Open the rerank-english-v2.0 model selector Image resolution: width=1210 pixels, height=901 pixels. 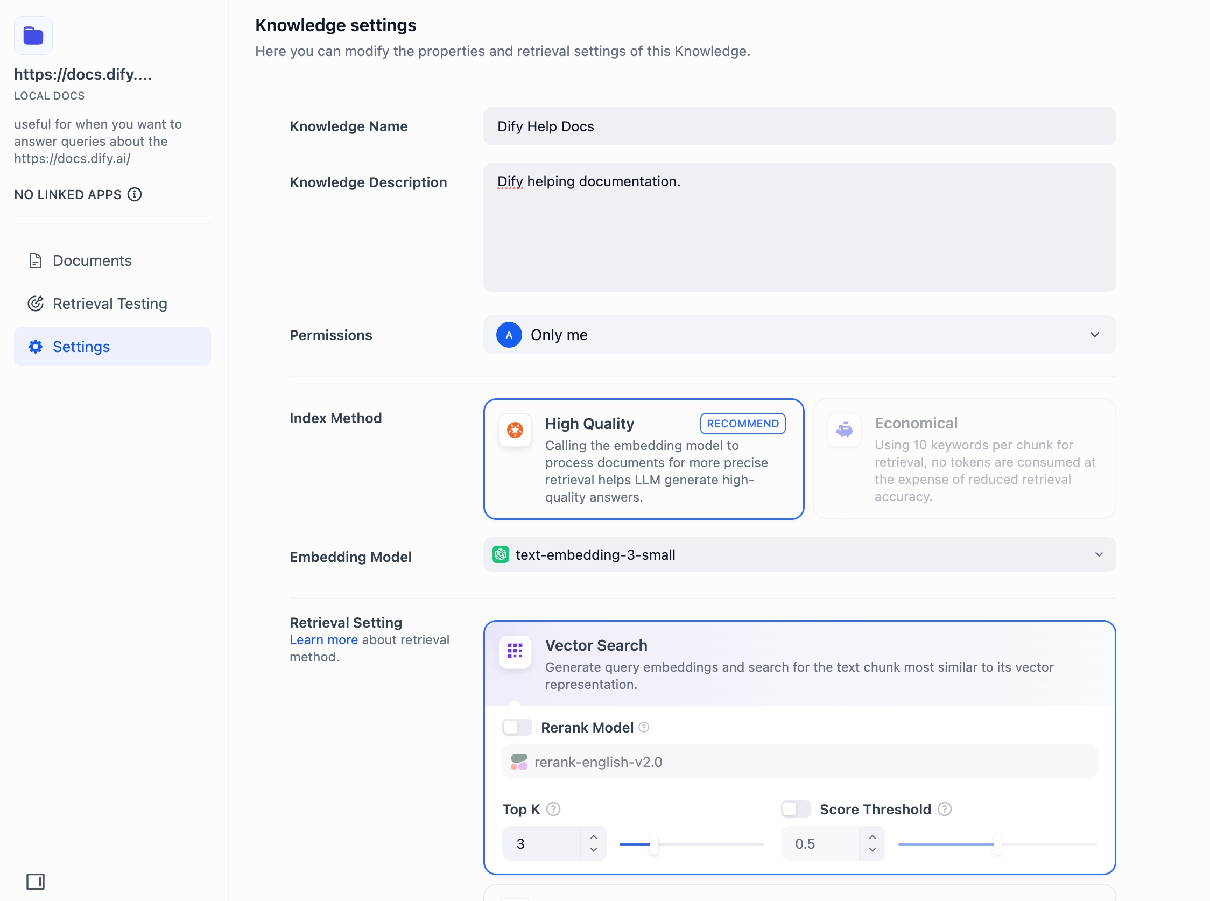click(799, 762)
